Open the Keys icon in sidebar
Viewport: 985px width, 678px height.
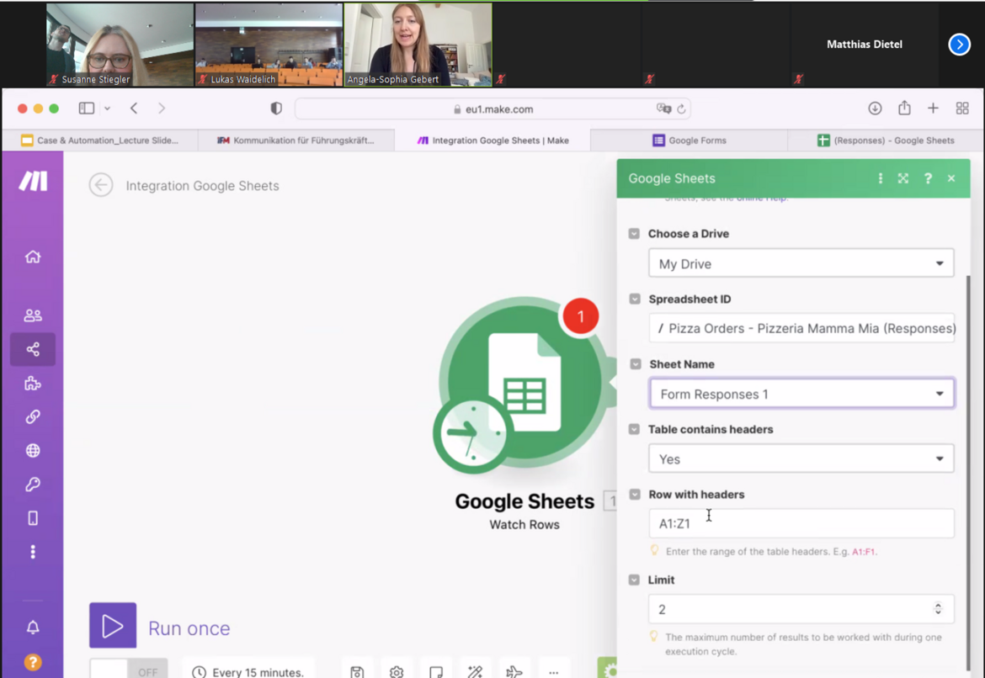[33, 485]
